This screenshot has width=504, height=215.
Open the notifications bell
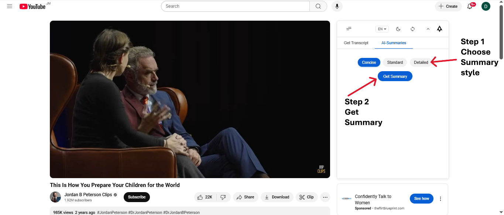click(470, 6)
